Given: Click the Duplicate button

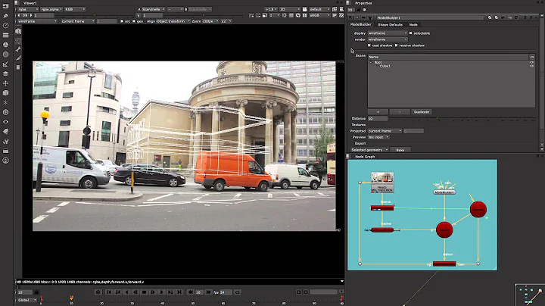Looking at the screenshot, I should click(422, 111).
